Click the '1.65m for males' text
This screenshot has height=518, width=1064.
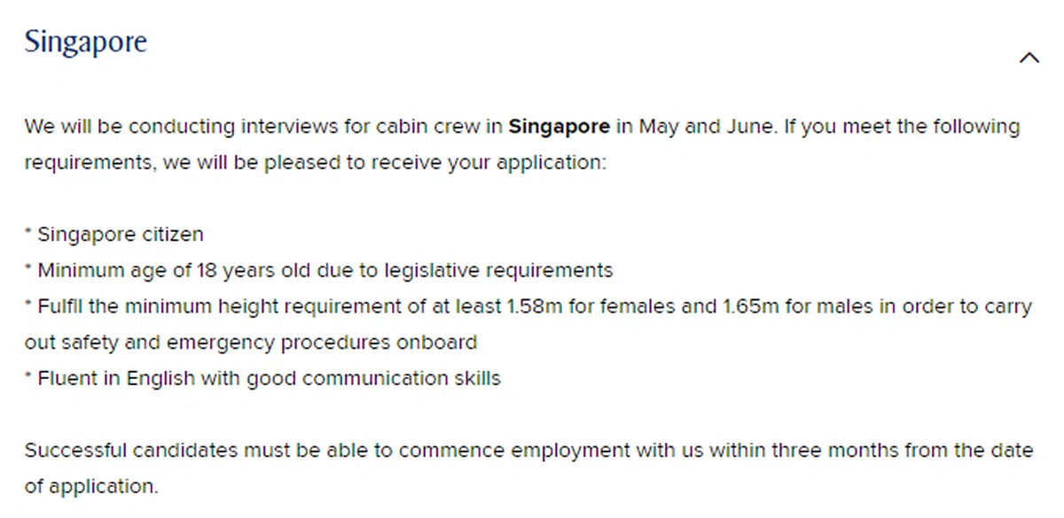coord(778,306)
